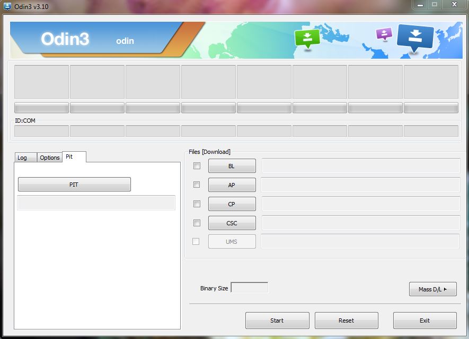The width and height of the screenshot is (469, 339).
Task: Select the Pit tab
Action: pyautogui.click(x=74, y=157)
